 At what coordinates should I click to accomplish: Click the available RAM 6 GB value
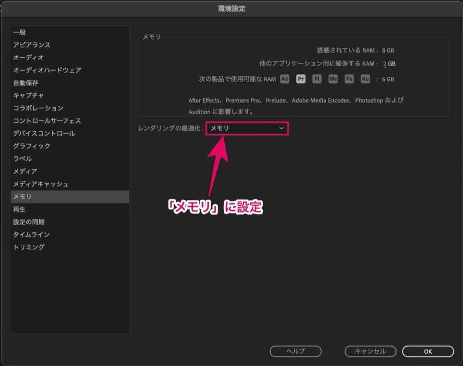coord(388,79)
